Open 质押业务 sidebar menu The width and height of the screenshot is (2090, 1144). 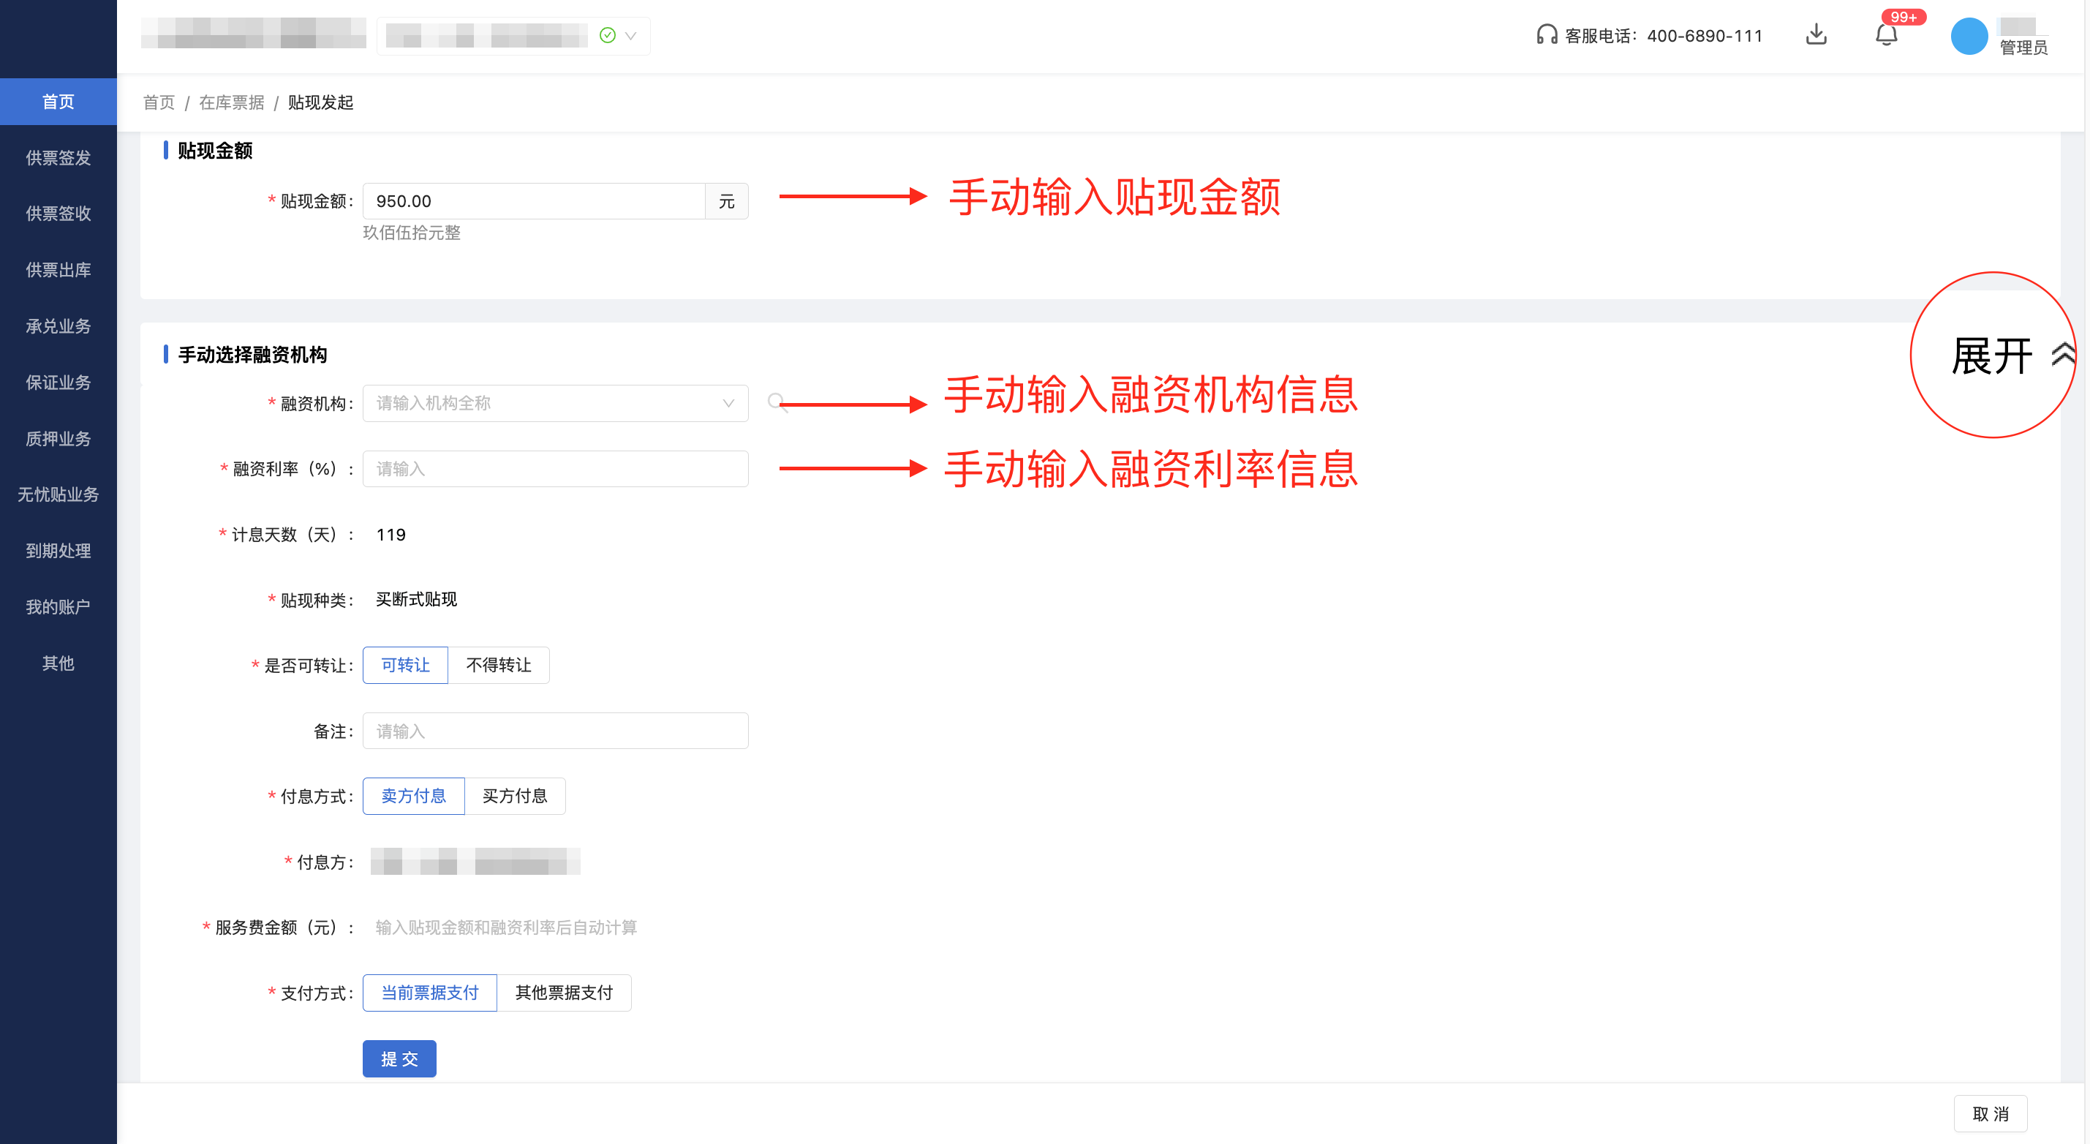coord(59,438)
